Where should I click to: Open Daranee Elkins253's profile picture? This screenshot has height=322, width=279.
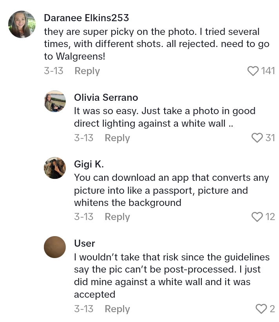(22, 24)
